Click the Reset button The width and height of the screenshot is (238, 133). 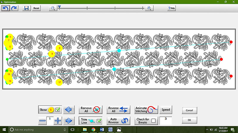point(36,9)
